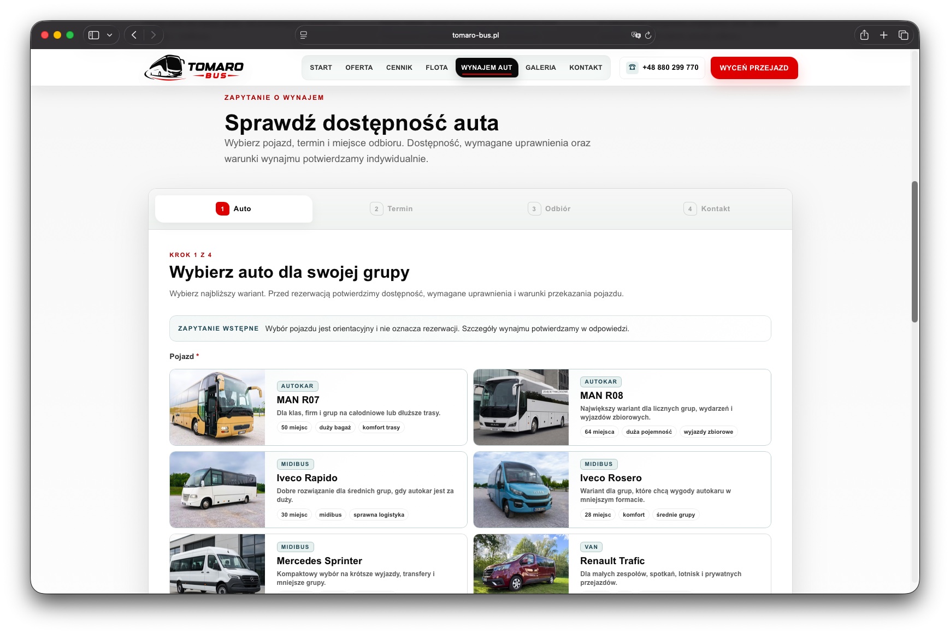Screen dimensions: 950x634
Task: Choose the Mercedes Sprinter vehicle card
Action: 318,564
